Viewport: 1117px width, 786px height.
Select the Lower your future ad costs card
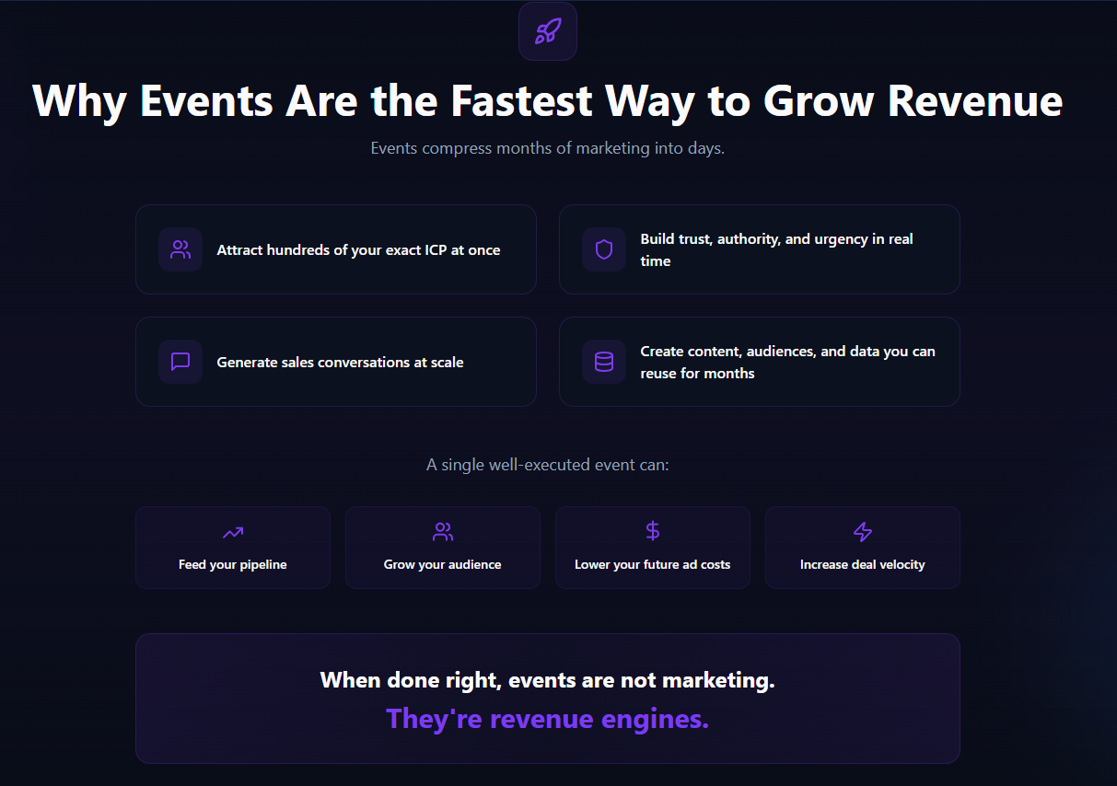coord(652,547)
